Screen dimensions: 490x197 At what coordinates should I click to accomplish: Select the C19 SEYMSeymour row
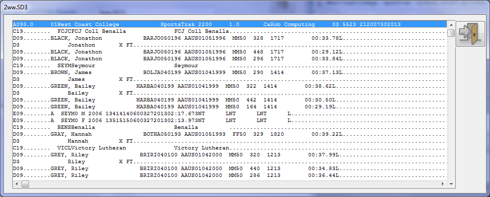(x=230, y=66)
